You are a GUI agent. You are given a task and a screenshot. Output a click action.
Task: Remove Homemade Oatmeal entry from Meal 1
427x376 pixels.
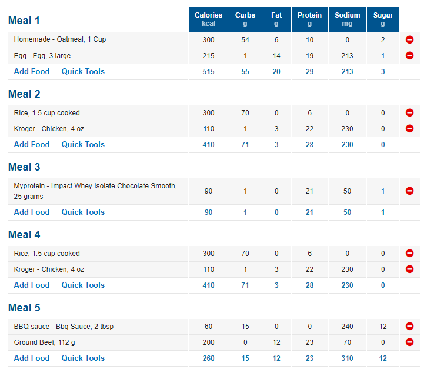pyautogui.click(x=409, y=40)
